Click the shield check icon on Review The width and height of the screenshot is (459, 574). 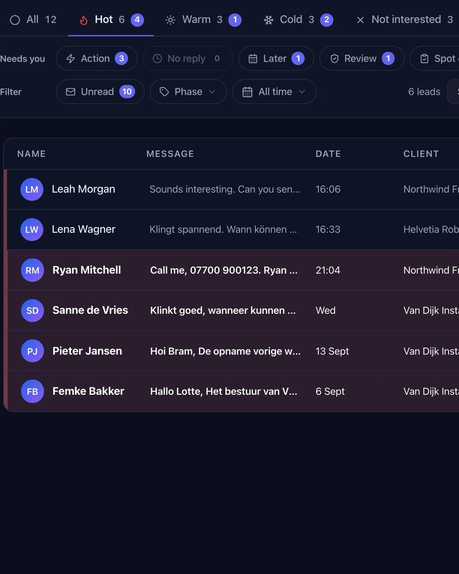pyautogui.click(x=334, y=58)
